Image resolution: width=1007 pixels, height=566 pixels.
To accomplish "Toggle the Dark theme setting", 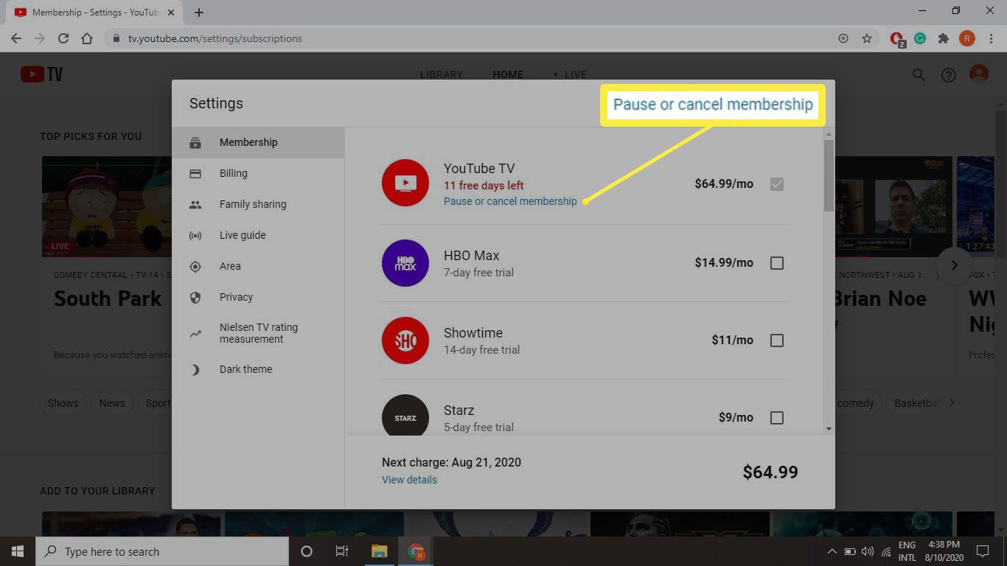I will click(258, 369).
